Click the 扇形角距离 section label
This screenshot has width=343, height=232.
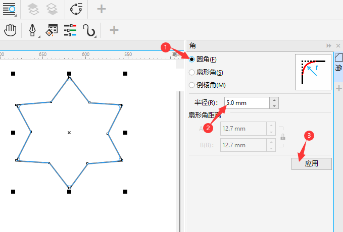tap(205, 115)
